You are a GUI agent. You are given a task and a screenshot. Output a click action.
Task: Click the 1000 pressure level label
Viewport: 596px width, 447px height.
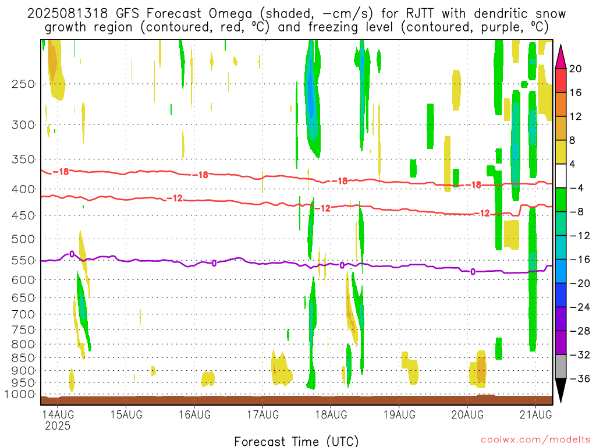(20, 395)
